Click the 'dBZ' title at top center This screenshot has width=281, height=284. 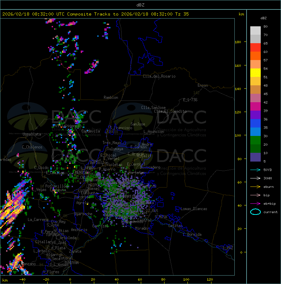tap(140, 5)
